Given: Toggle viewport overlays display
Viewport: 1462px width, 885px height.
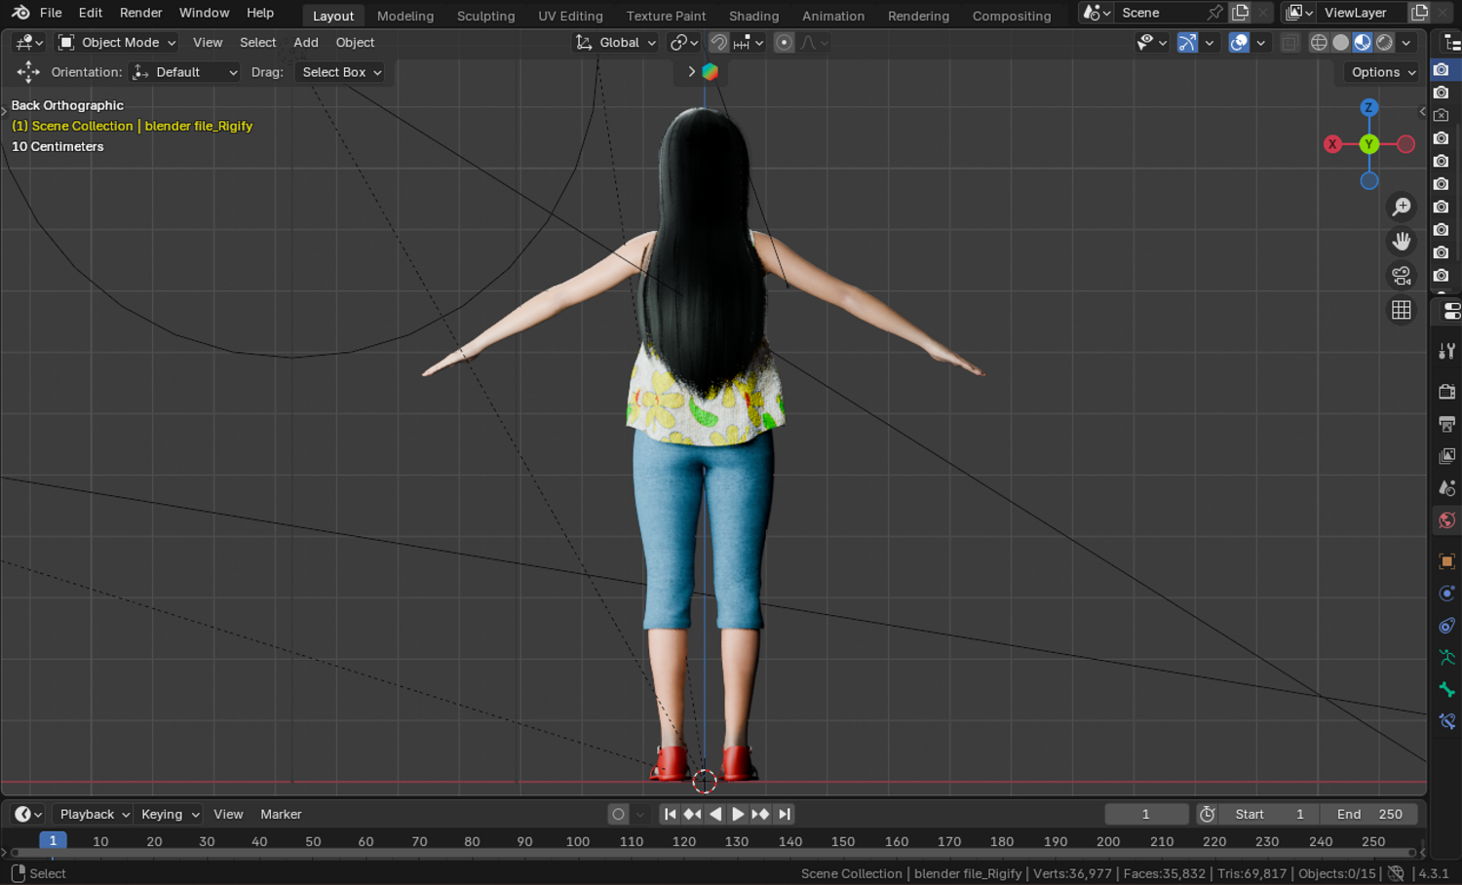Looking at the screenshot, I should click(1239, 43).
